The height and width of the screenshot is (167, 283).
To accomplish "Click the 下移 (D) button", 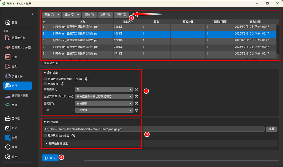I will (x=121, y=14).
